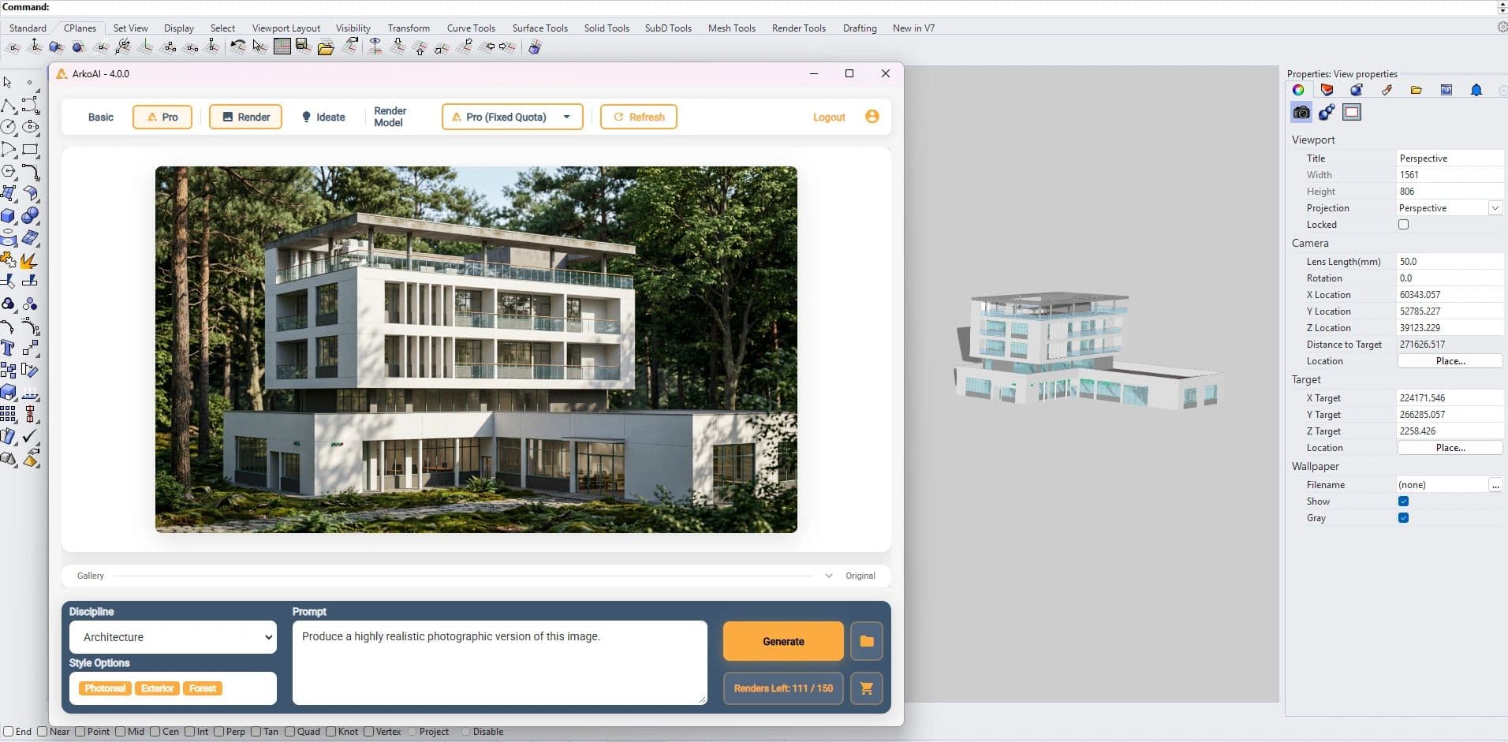Image resolution: width=1508 pixels, height=742 pixels.
Task: Click inside the Prompt text area
Action: [x=499, y=662]
